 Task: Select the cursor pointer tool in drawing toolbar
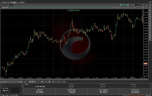pyautogui.click(x=150, y=3)
